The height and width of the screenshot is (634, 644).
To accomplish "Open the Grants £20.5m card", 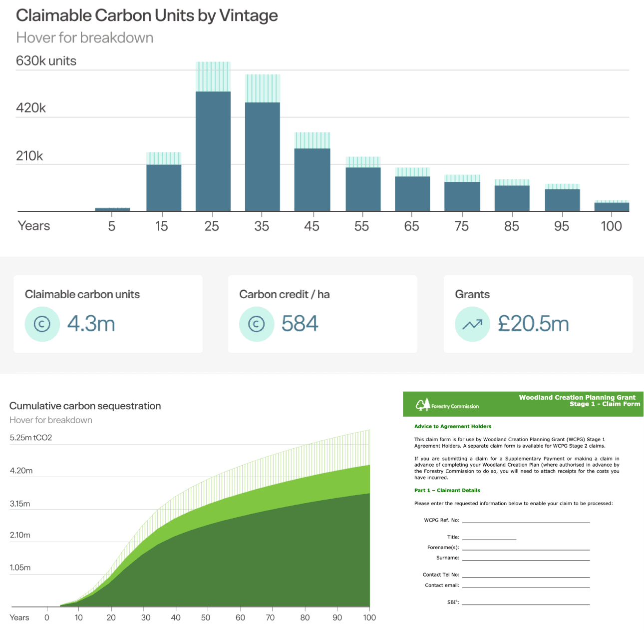I will pos(538,314).
